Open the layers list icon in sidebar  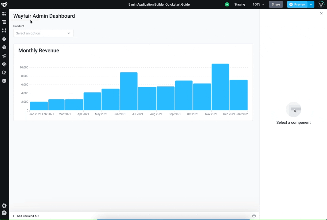pos(4,22)
